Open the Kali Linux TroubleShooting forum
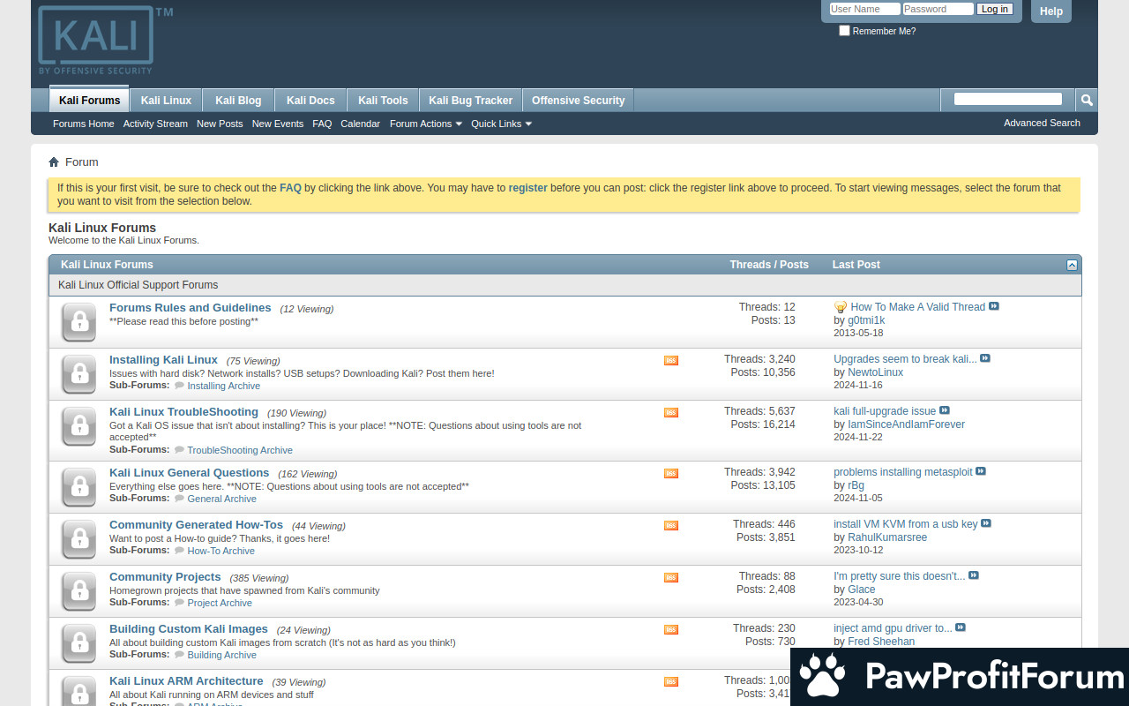Image resolution: width=1129 pixels, height=706 pixels. click(183, 412)
